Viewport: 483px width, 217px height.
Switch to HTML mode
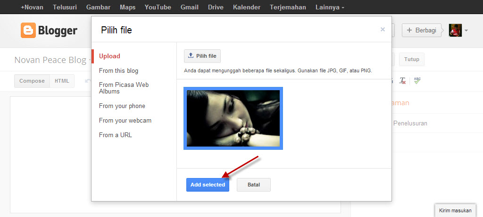62,81
